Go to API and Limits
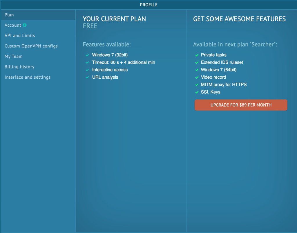The image size is (297, 233). click(x=20, y=36)
